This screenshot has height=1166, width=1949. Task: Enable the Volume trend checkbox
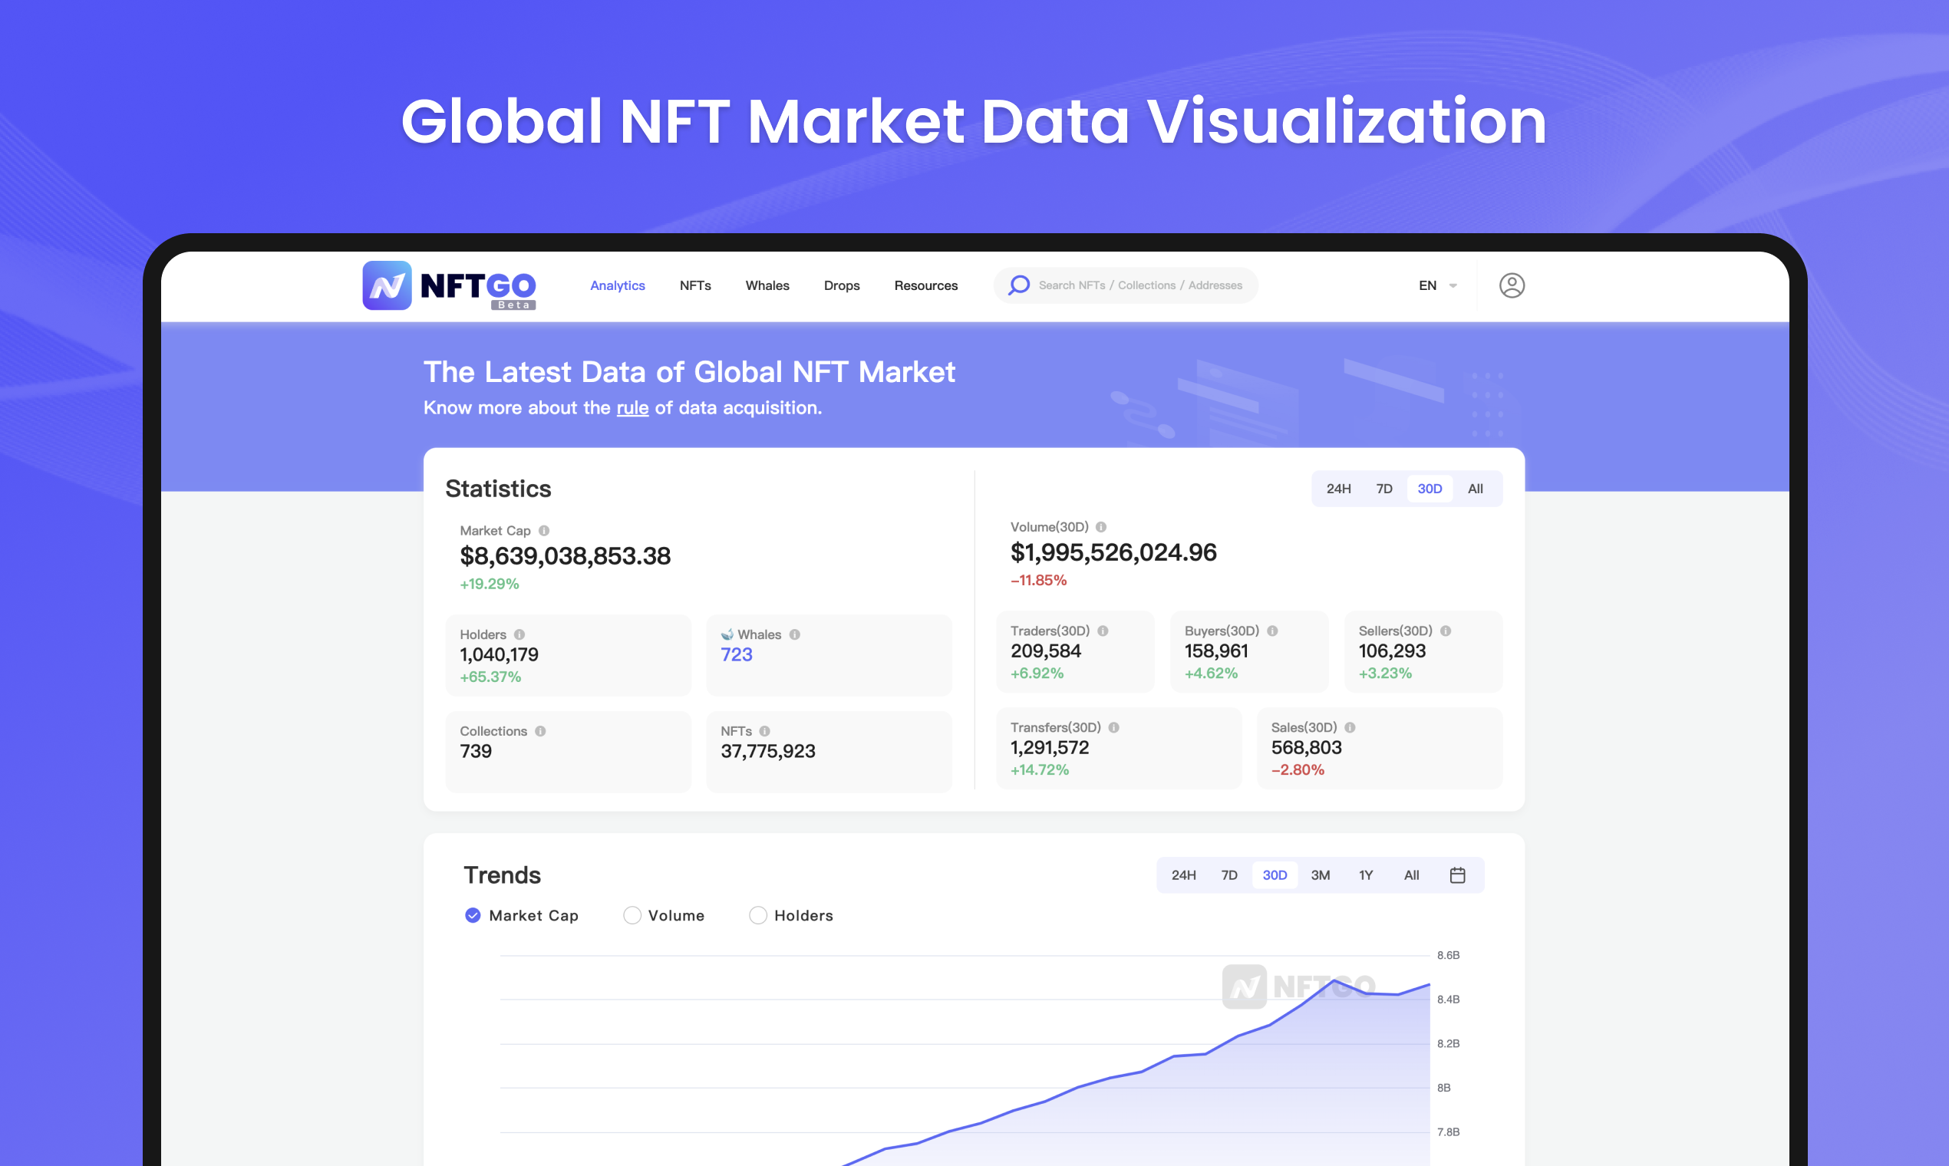632,915
